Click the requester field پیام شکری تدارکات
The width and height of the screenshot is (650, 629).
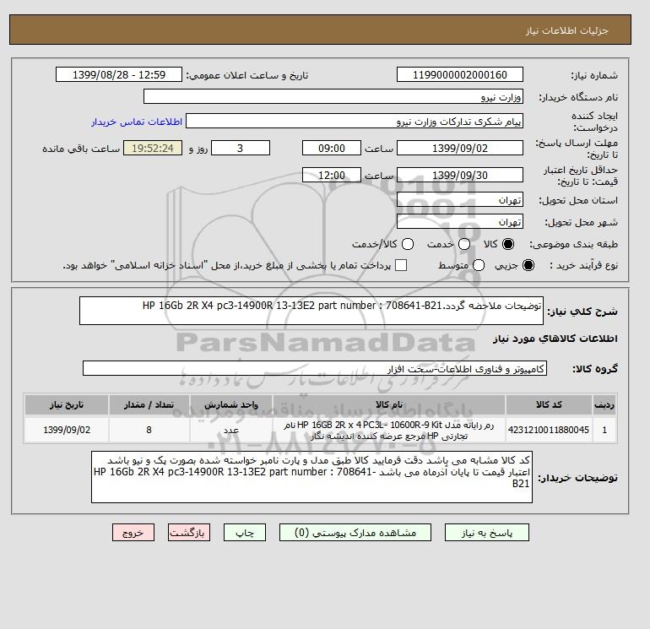(x=355, y=122)
